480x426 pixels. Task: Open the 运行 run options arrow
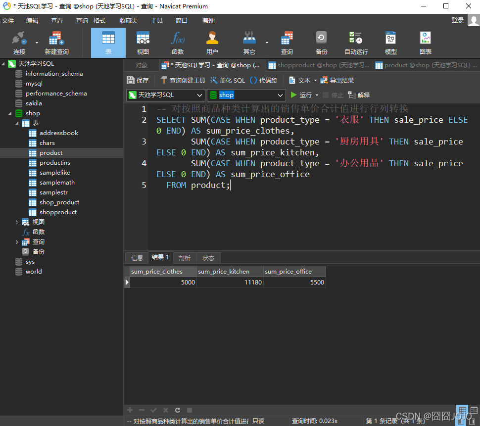tap(317, 95)
